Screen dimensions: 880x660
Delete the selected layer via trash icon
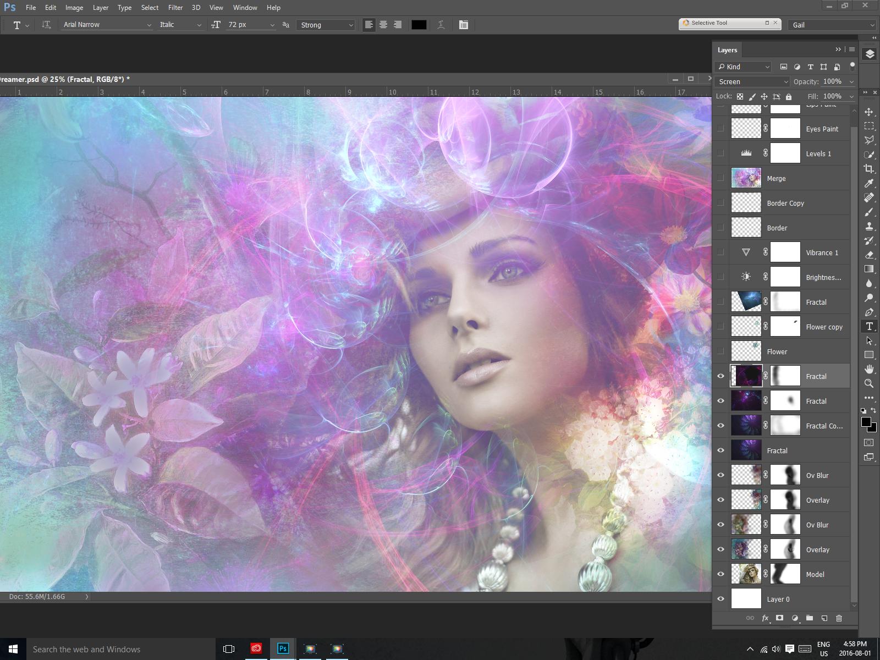[x=838, y=618]
